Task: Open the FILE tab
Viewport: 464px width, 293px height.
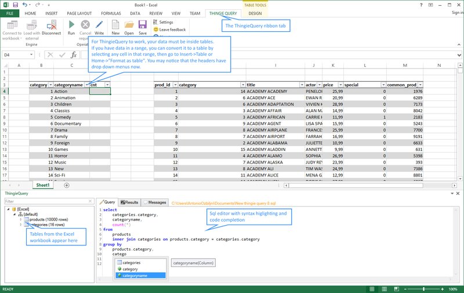Action: [10, 13]
